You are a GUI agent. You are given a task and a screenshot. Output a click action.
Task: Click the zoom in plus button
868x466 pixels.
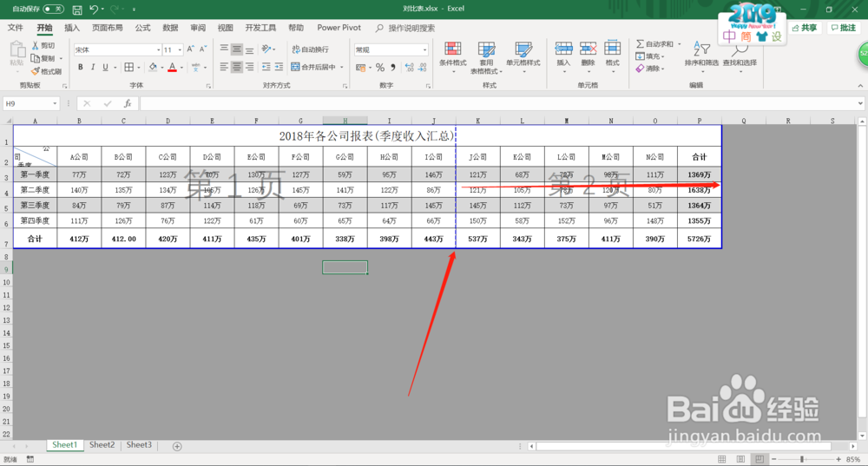(838, 459)
